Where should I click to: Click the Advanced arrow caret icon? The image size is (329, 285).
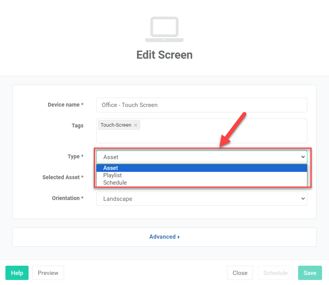[178, 237]
